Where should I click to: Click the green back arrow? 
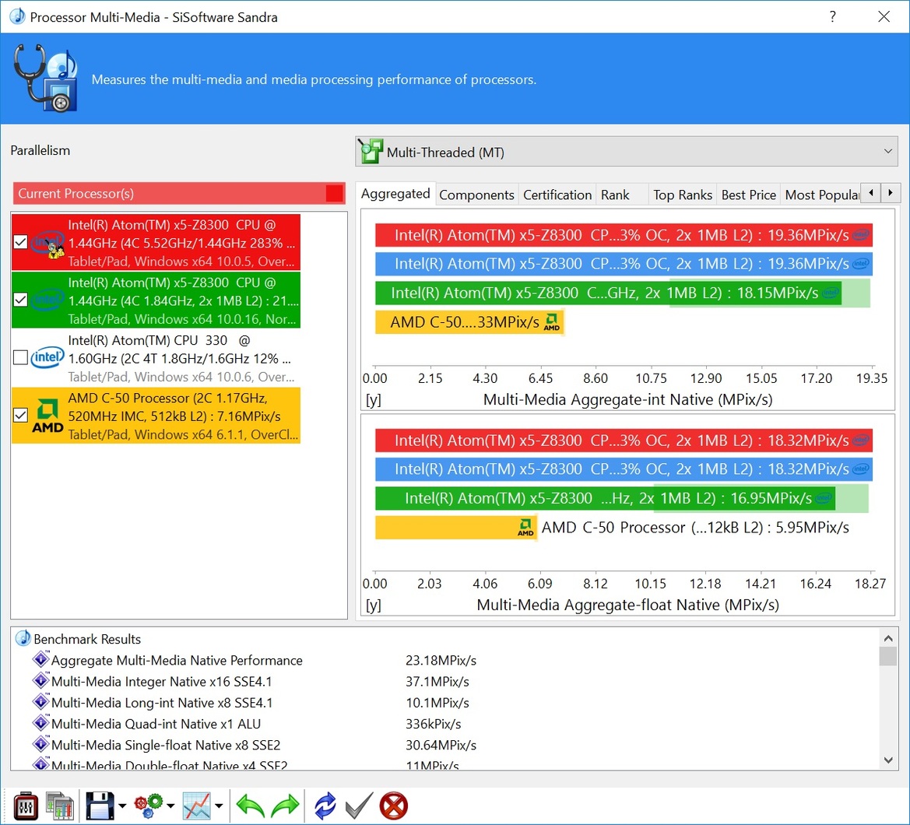tap(251, 806)
